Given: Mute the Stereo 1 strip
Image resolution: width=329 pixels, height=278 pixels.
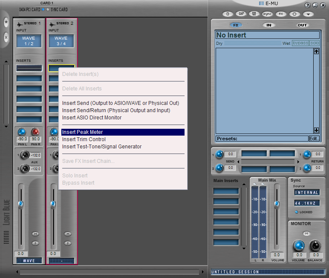Looking at the screenshot, I should coord(35,234).
